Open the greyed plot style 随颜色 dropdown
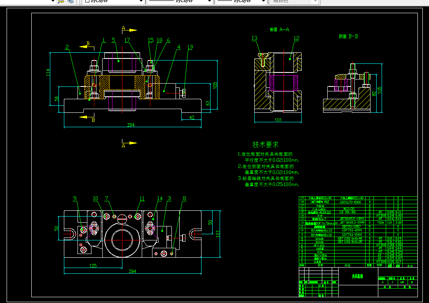Screen dimensions: 429x303 pyautogui.click(x=294, y=1)
